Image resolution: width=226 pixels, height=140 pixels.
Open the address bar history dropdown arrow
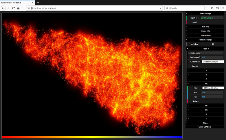click(160, 8)
